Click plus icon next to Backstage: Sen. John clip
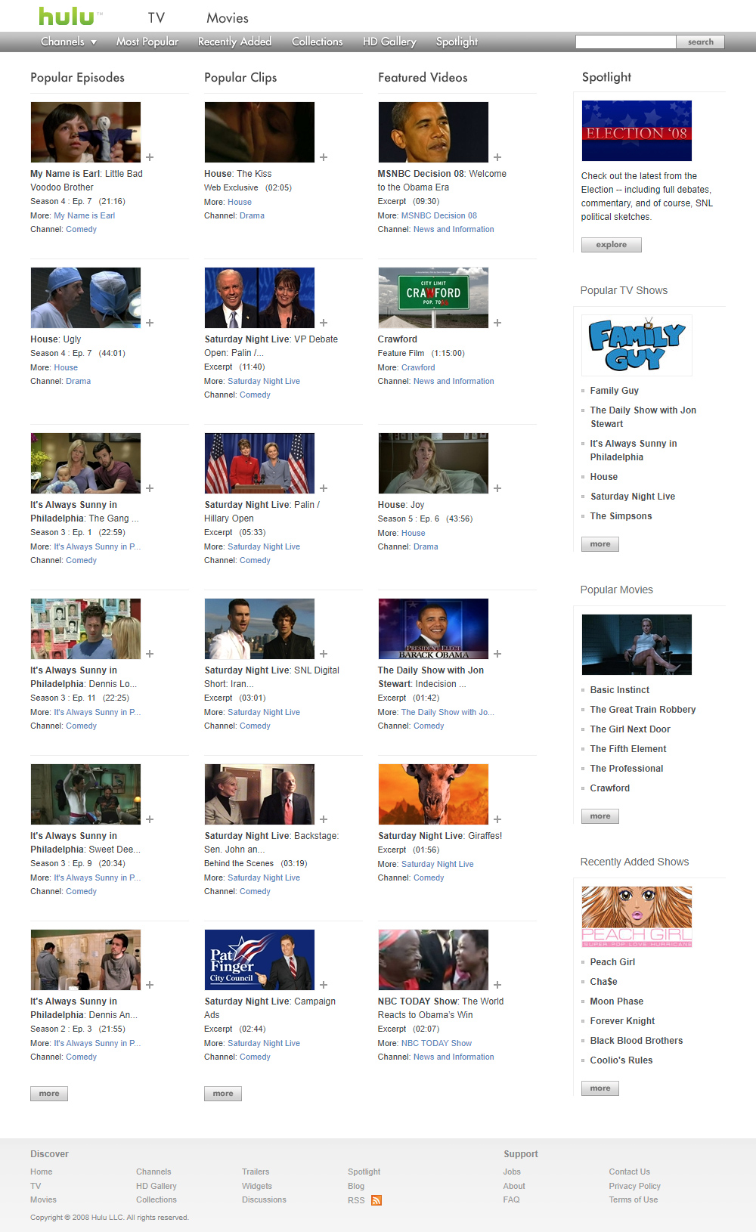This screenshot has width=756, height=1232. [324, 819]
